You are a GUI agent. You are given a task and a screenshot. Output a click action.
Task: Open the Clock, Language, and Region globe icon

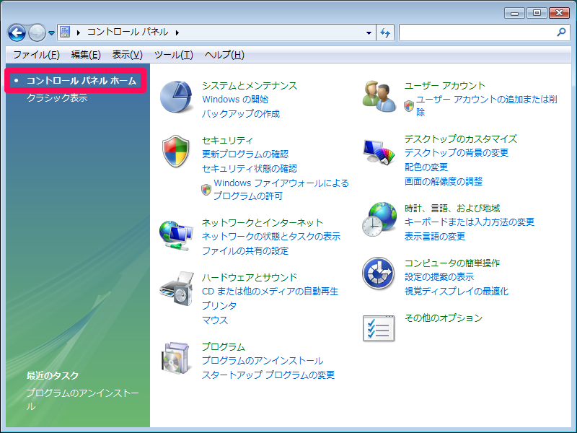coord(379,219)
